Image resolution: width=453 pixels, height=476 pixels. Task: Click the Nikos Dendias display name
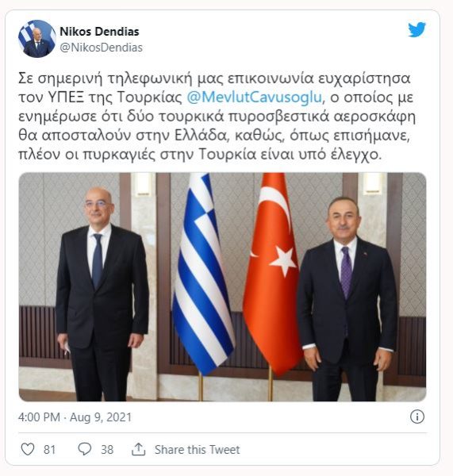(99, 31)
